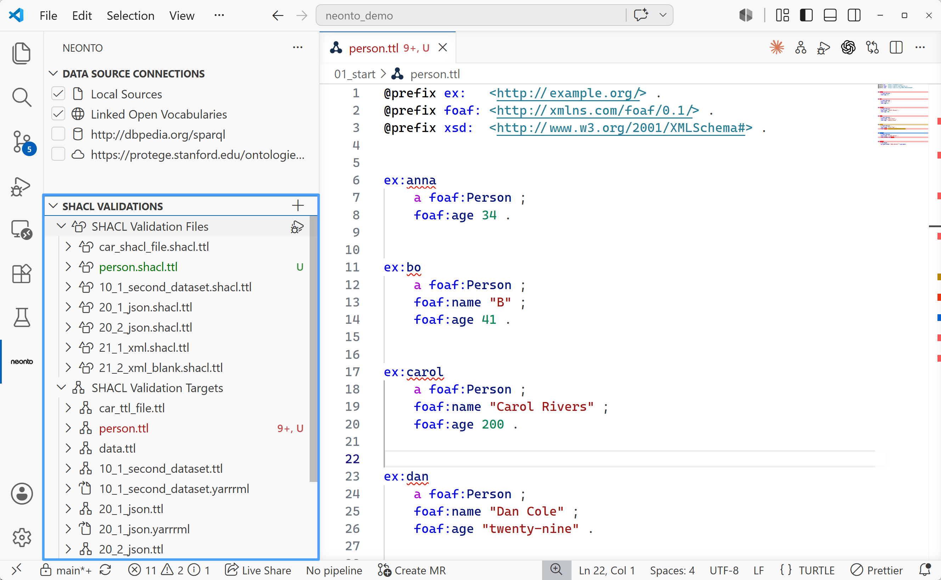The height and width of the screenshot is (580, 941).
Task: Check the protege.stanford.edu ontologies checkbox
Action: coord(58,155)
